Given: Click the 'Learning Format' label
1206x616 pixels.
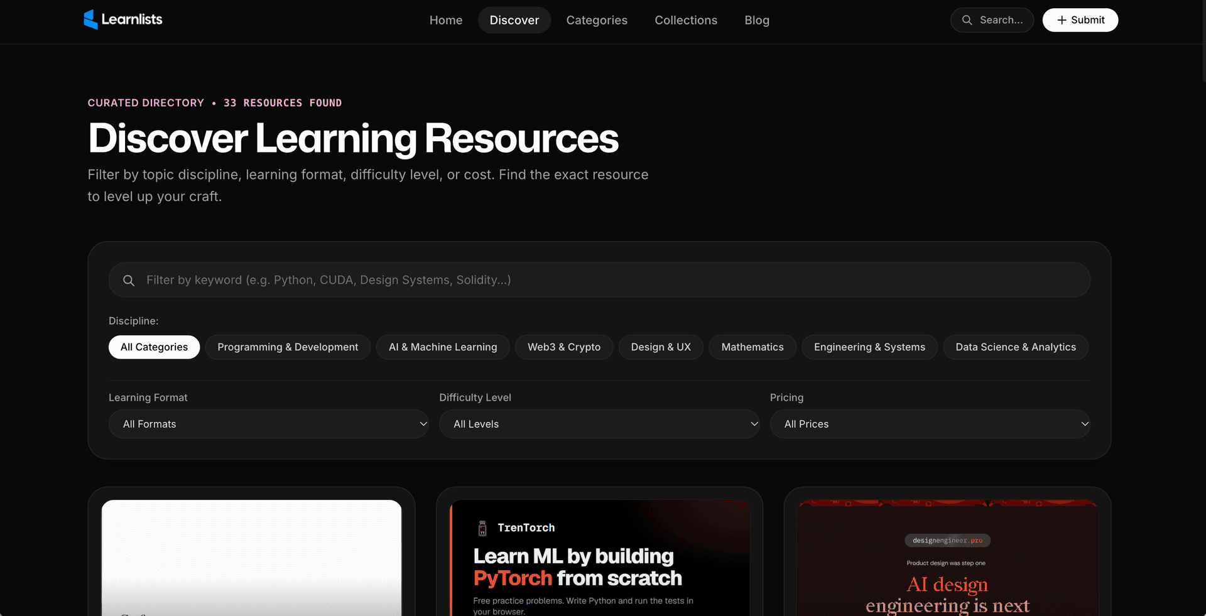Looking at the screenshot, I should [148, 397].
